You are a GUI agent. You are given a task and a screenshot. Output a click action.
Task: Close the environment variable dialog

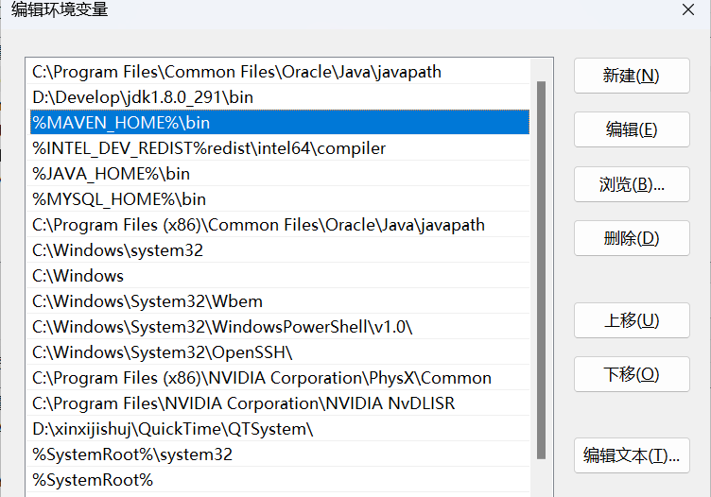coord(687,9)
